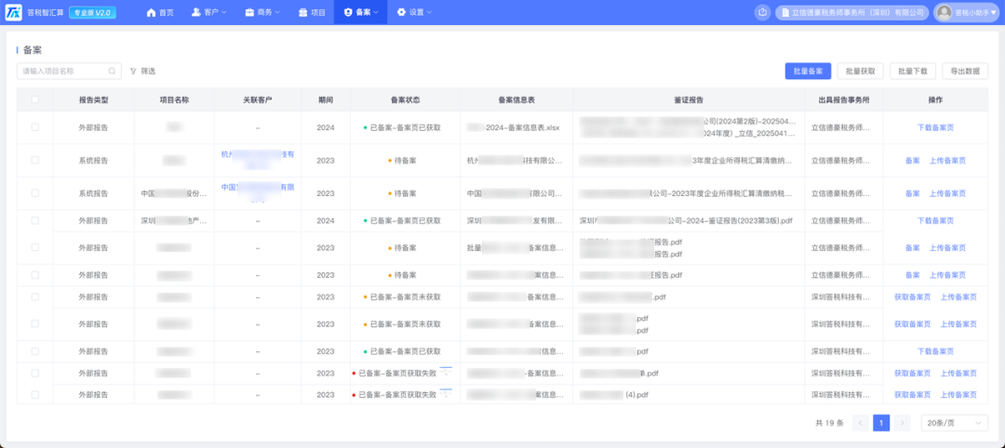
Task: Focus the 请输入项目名称 search field
Action: click(x=69, y=71)
